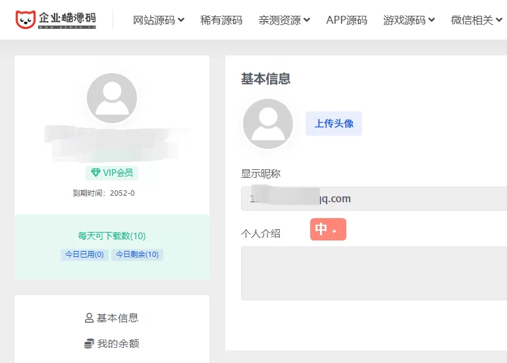Click the user icon beside 基本信息

click(90, 318)
